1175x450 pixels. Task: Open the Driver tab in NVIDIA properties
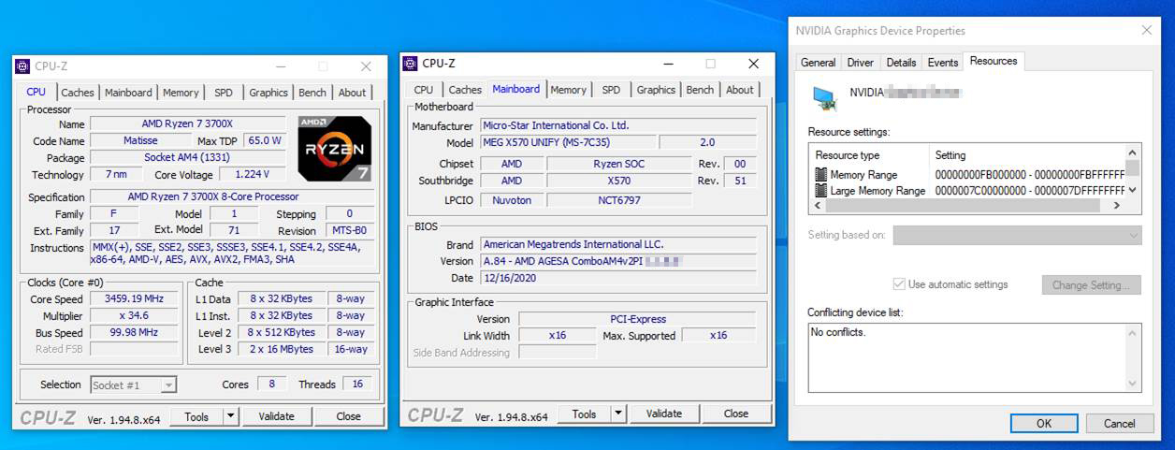(860, 63)
